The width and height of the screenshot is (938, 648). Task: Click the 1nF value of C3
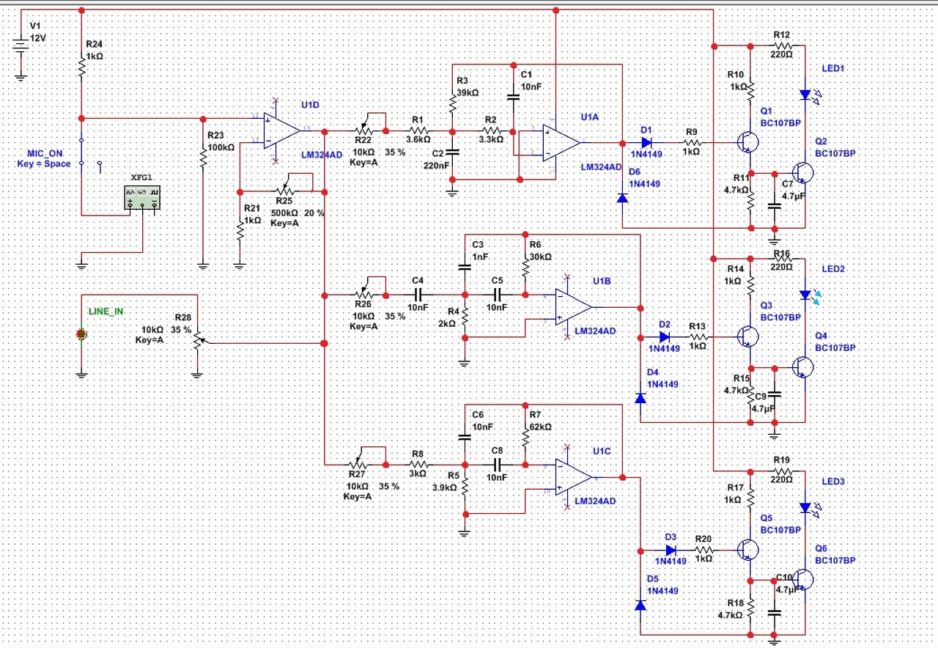coord(479,256)
